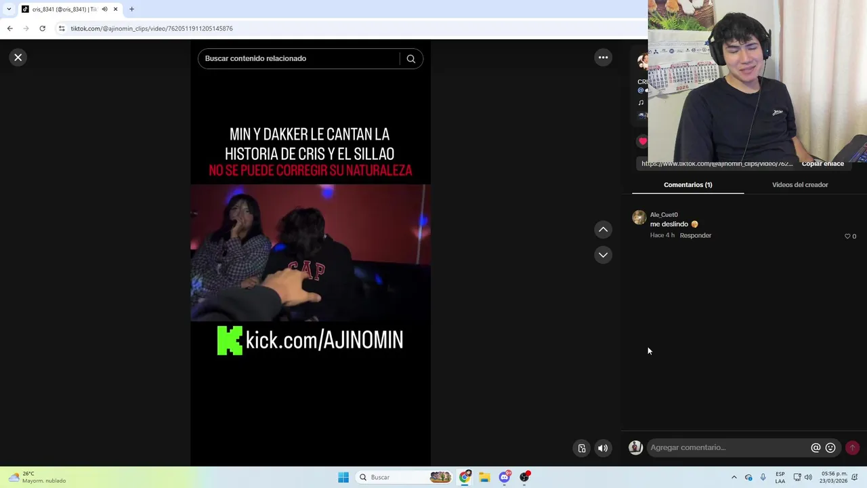
Task: Open the Ale_Cuet0 username link
Action: click(x=664, y=215)
